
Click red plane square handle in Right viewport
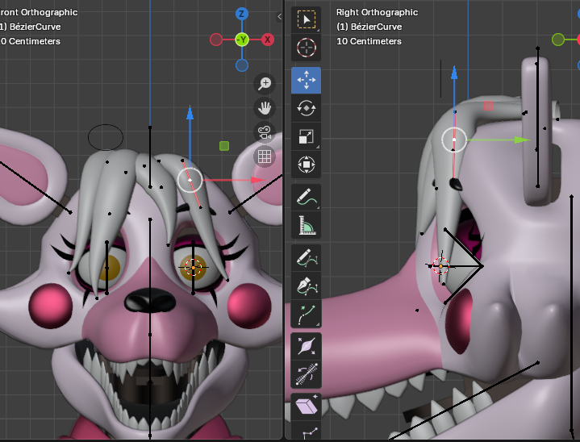click(488, 106)
